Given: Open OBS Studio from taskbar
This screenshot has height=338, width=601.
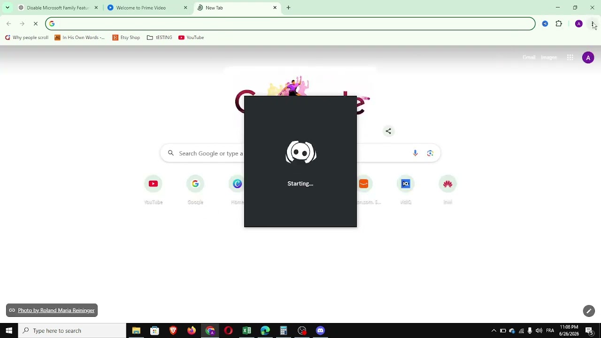Looking at the screenshot, I should (302, 330).
